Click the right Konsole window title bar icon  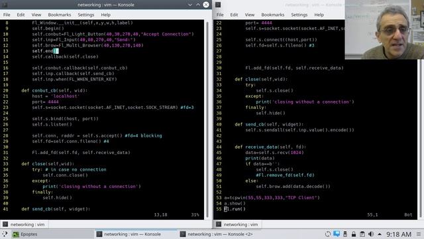pos(218,5)
